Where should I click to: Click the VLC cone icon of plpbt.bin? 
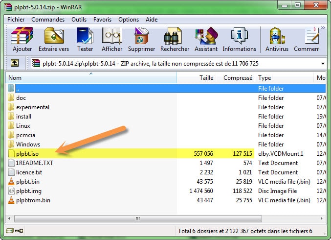[x=11, y=181]
